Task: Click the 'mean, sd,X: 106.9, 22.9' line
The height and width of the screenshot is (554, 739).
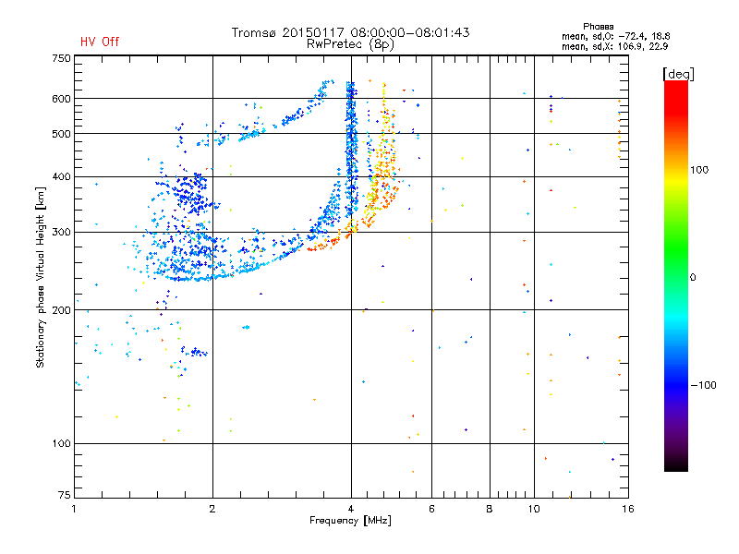Action: click(614, 46)
